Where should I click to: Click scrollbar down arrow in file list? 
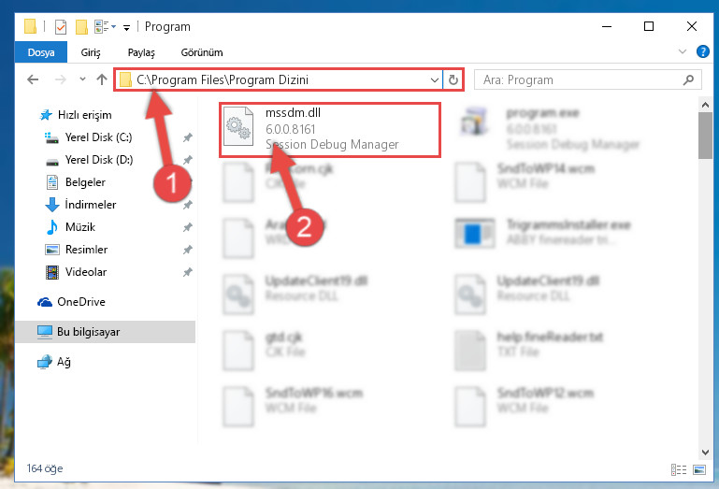pyautogui.click(x=705, y=452)
